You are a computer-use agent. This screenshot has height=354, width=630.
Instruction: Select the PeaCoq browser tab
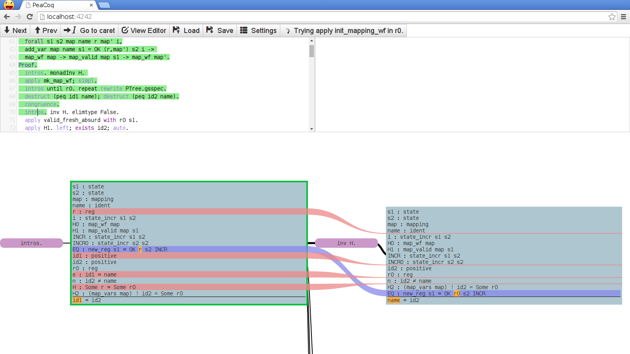[58, 5]
